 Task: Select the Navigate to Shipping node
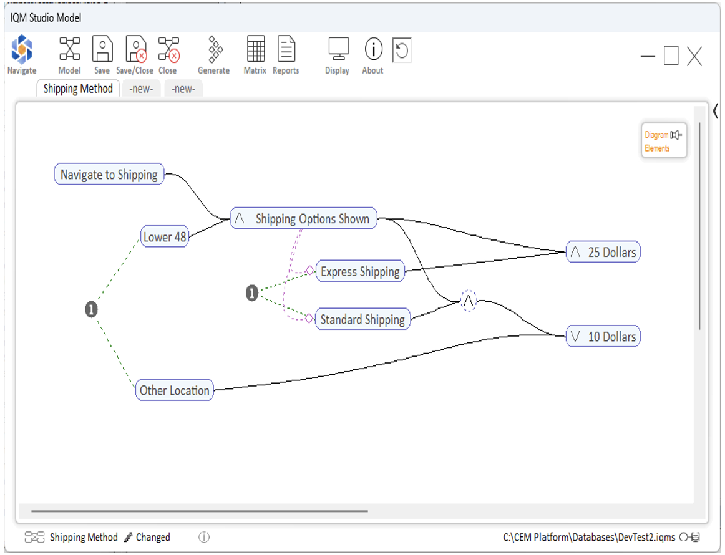coord(109,175)
